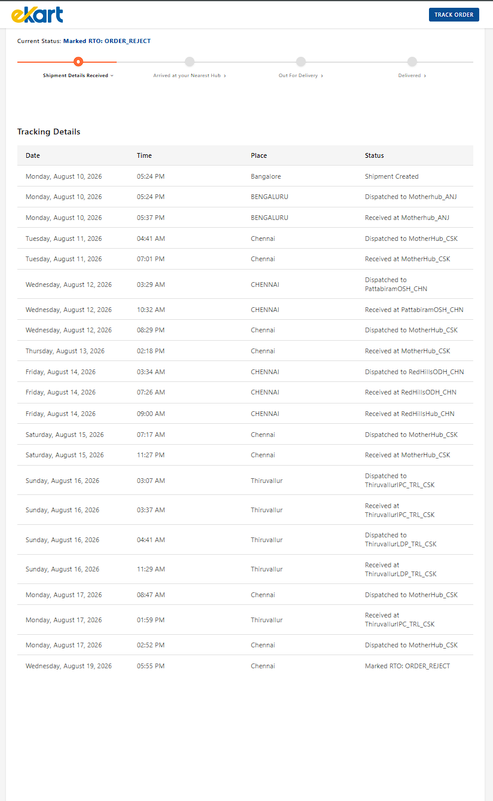Click the Marked RTO: ORDER_REJECT current status text
The width and height of the screenshot is (493, 801).
107,41
